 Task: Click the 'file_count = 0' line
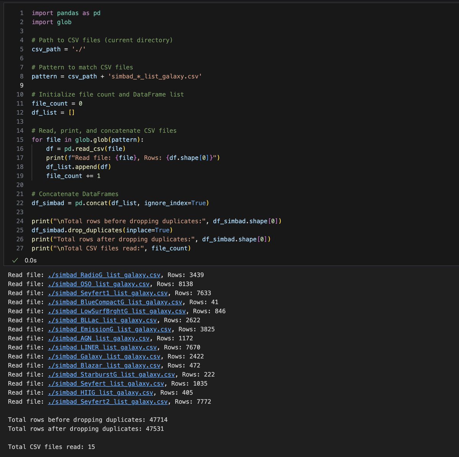[x=57, y=103]
